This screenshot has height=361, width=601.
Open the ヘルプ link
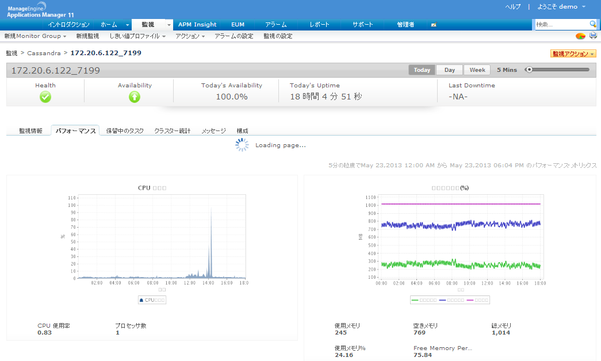512,7
